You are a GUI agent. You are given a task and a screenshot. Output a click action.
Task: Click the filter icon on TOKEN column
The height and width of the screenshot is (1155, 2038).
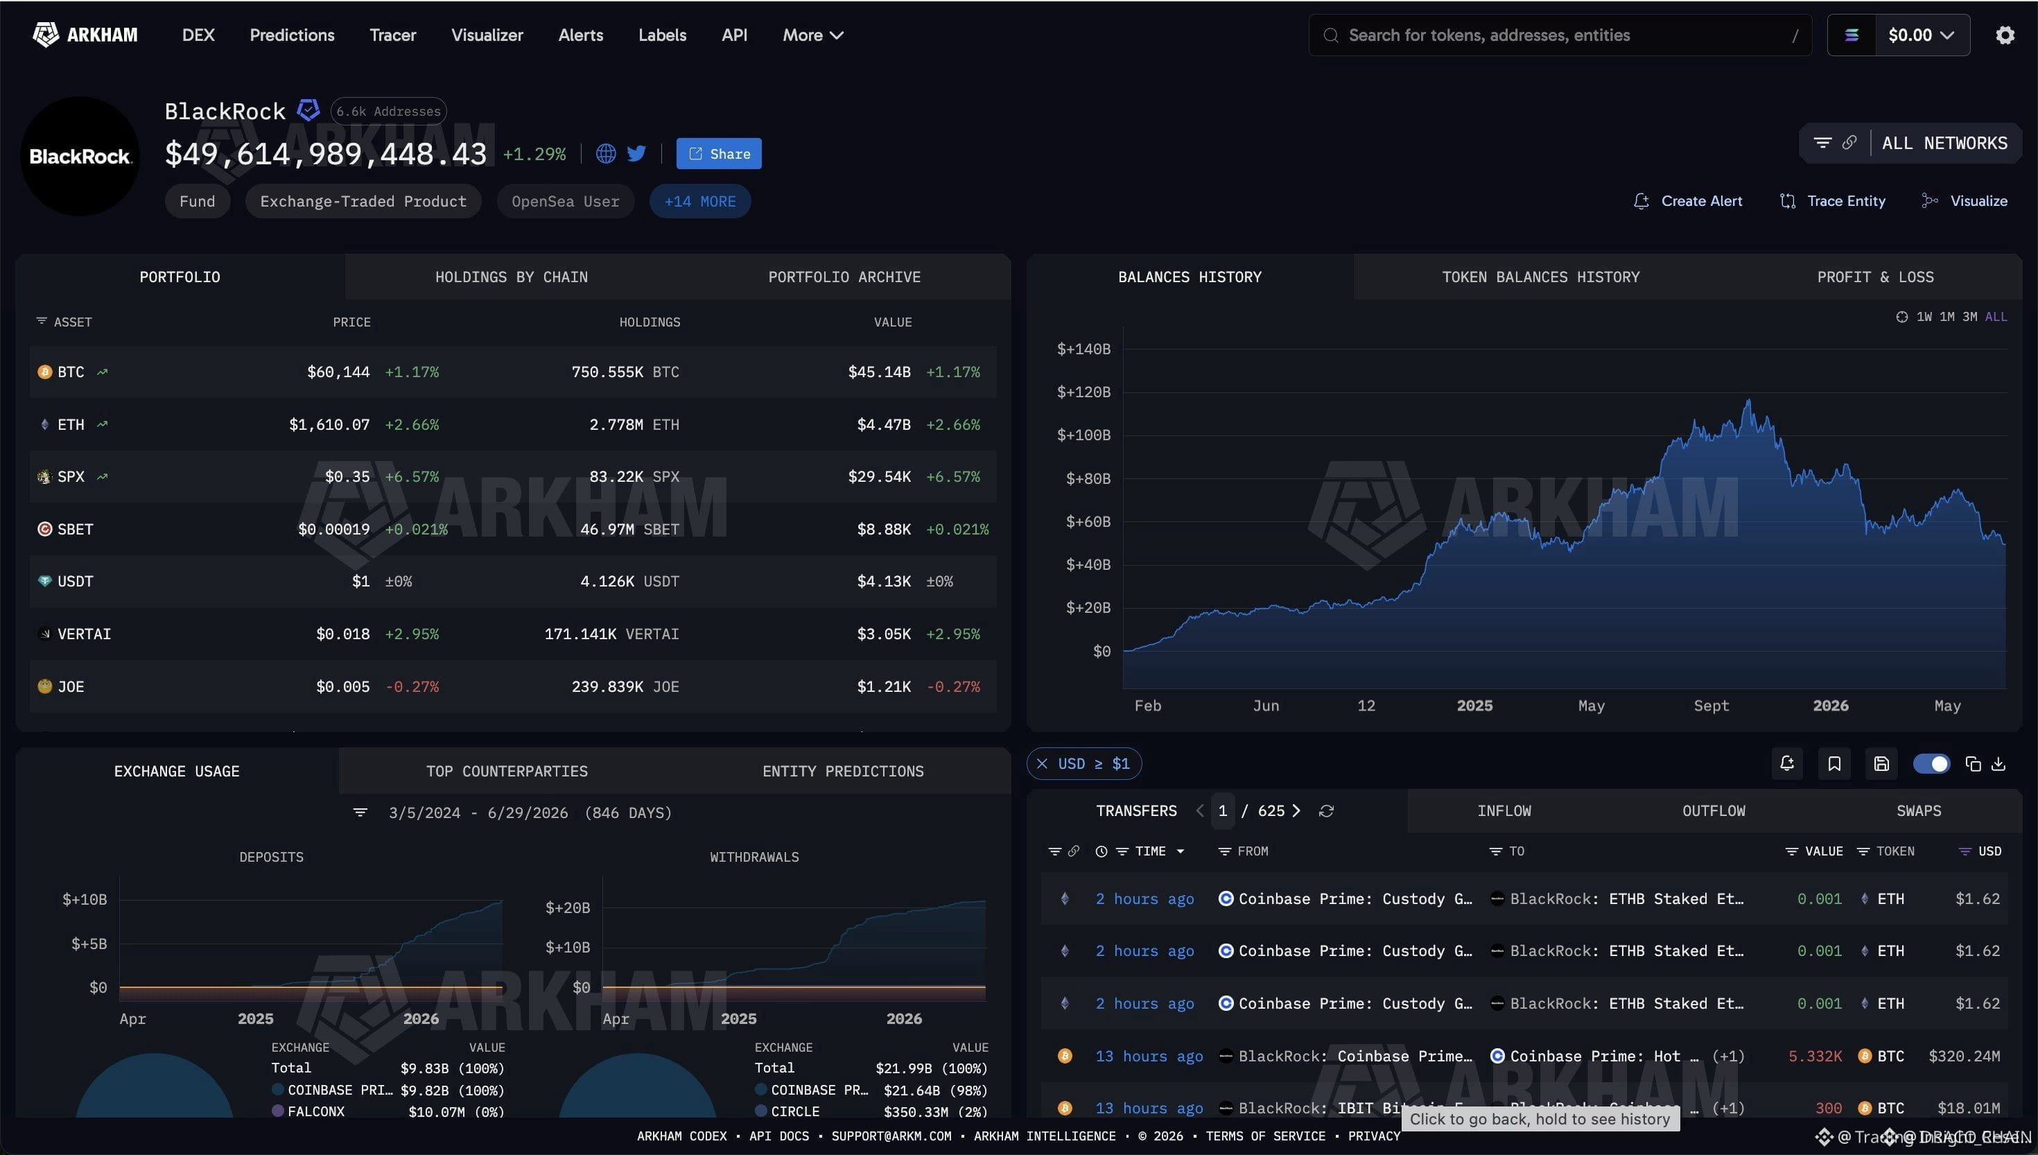click(1863, 851)
